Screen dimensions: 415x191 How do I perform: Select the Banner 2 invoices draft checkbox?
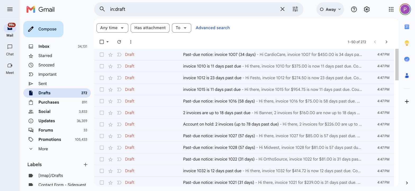[102, 113]
